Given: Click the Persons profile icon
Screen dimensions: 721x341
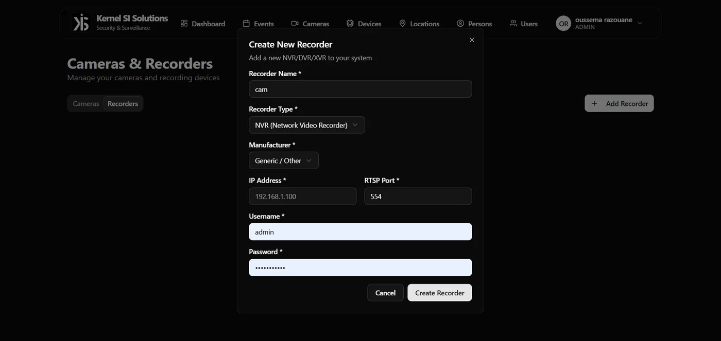Looking at the screenshot, I should [x=460, y=23].
